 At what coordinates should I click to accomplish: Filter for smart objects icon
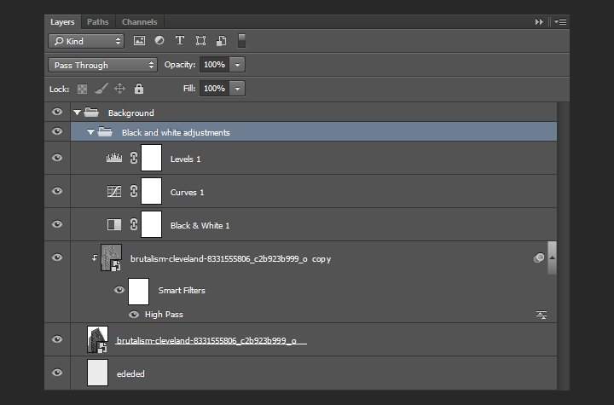click(221, 41)
